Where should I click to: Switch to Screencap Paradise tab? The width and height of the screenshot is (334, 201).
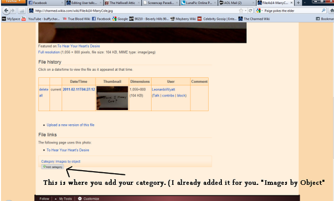(160, 3)
